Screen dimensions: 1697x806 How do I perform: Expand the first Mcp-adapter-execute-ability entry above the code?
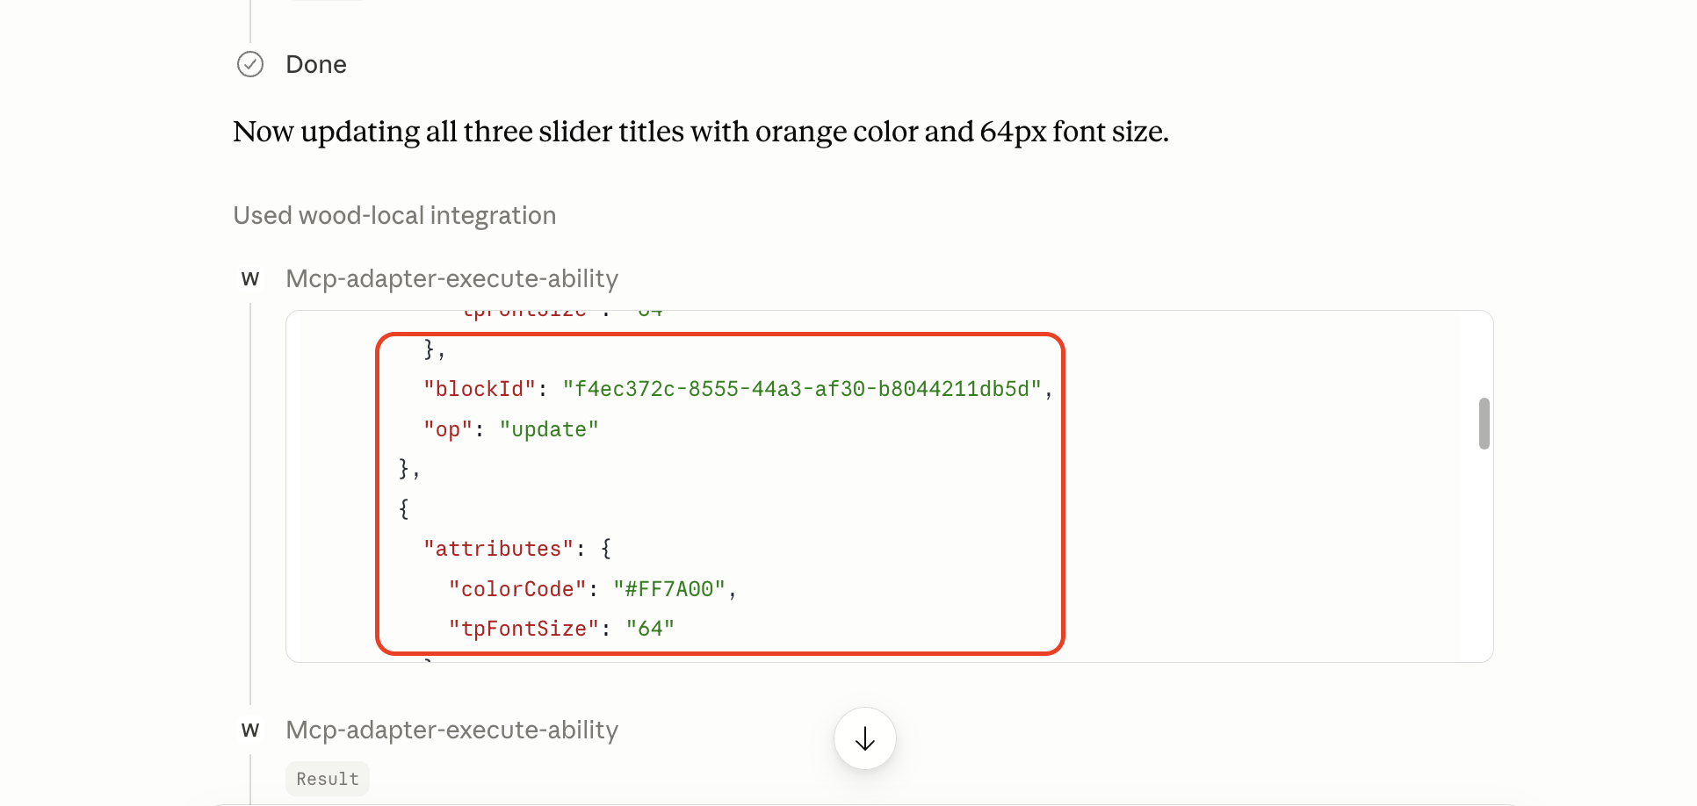click(x=452, y=278)
